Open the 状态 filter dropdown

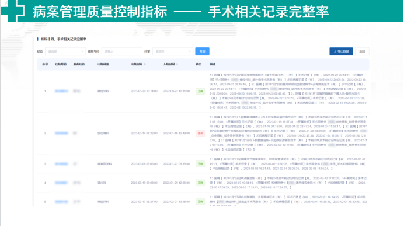[x=65, y=51]
